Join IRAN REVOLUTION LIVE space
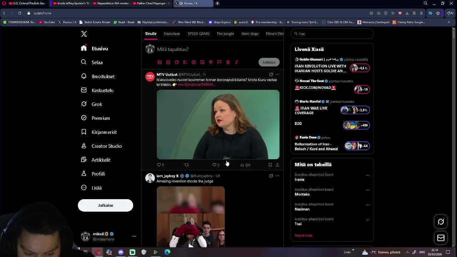The image size is (457, 257). [x=360, y=68]
